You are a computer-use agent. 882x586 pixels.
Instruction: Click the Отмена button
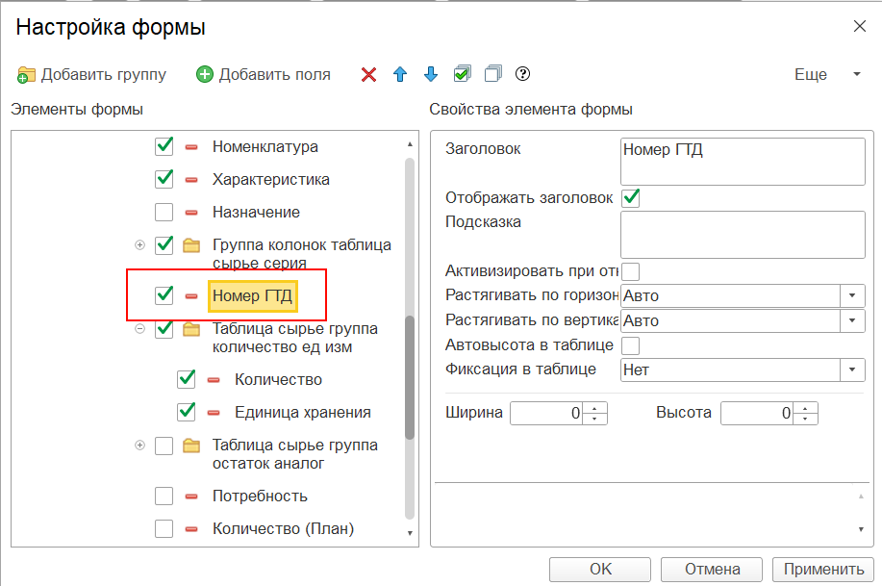tap(712, 569)
